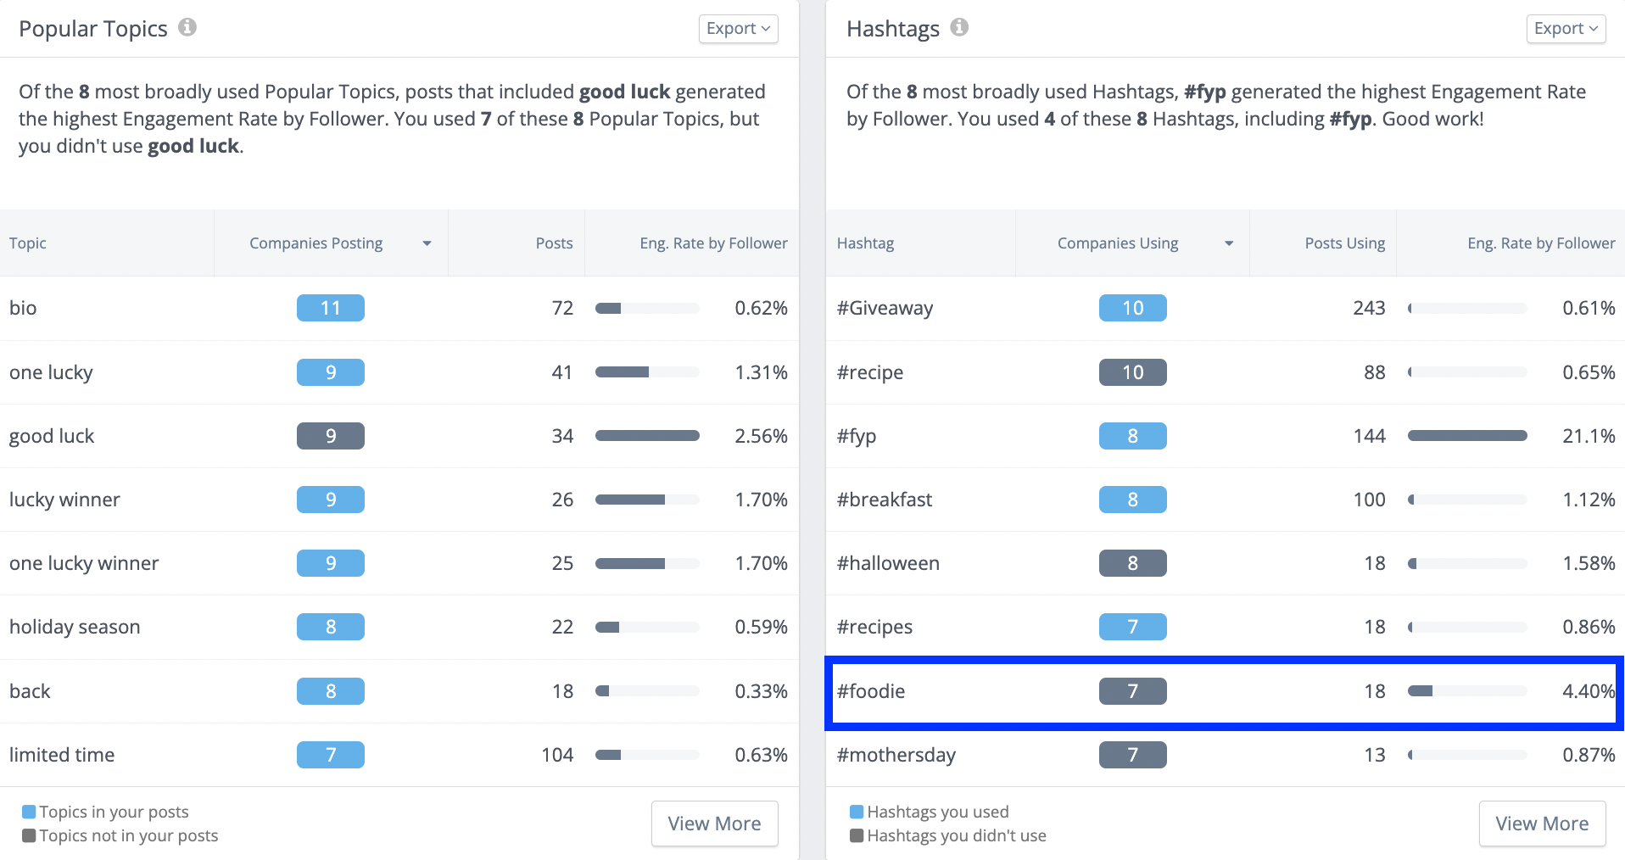
Task: Click View More under Hashtags
Action: (x=1542, y=823)
